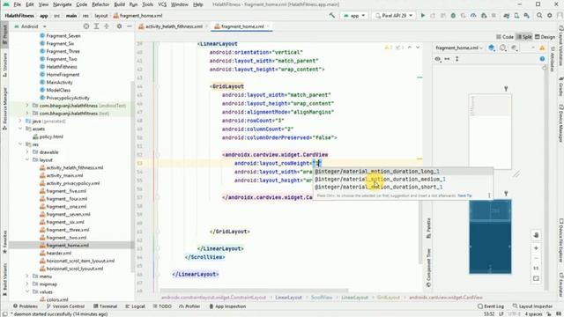Expand the drawable folder
Screen dimensions: 564x317
pyautogui.click(x=27, y=152)
